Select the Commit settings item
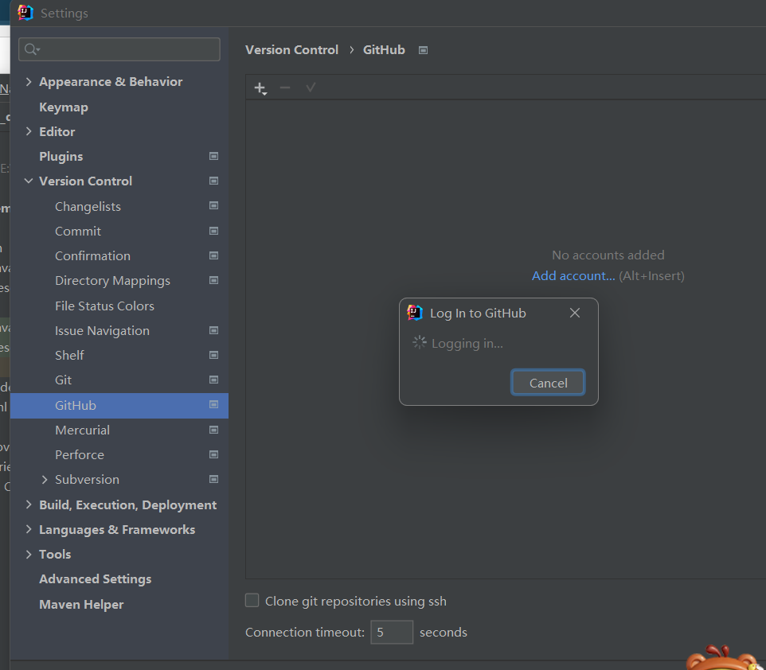Screen dimensions: 766x670 point(78,232)
